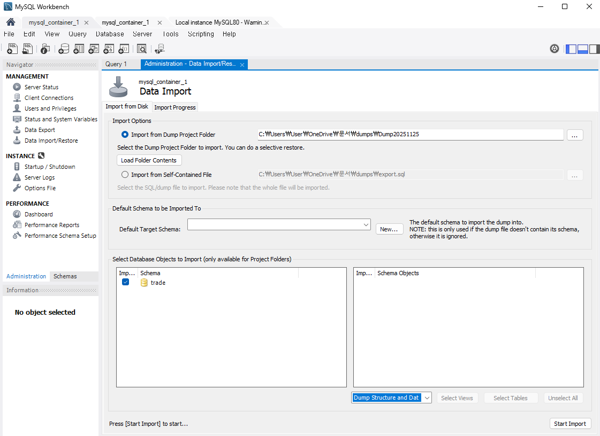Open Server Logs page
The image size is (600, 436).
(x=40, y=177)
